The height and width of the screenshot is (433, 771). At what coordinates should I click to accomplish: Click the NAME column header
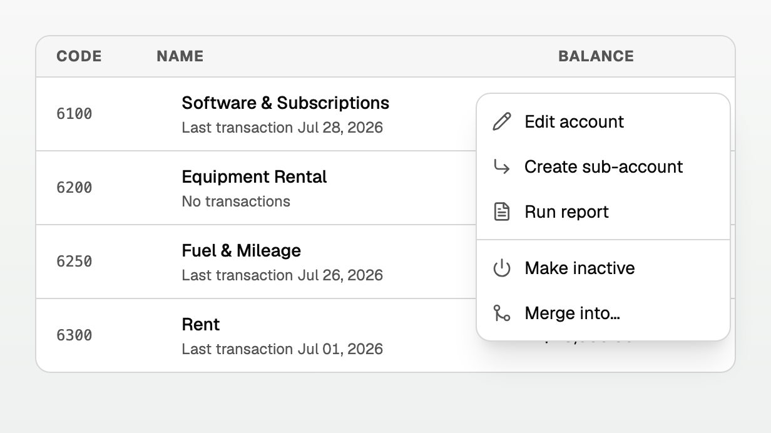(180, 56)
